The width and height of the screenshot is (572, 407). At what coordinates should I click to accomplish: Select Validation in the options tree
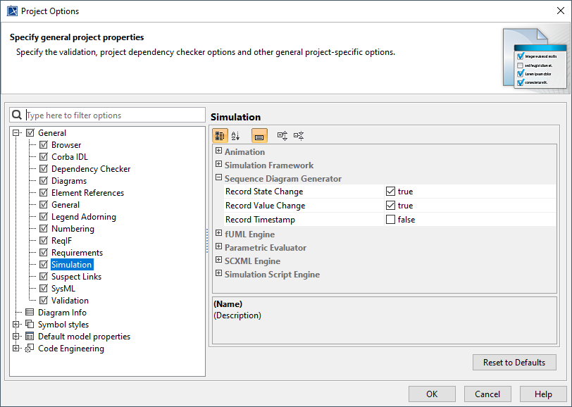click(70, 301)
